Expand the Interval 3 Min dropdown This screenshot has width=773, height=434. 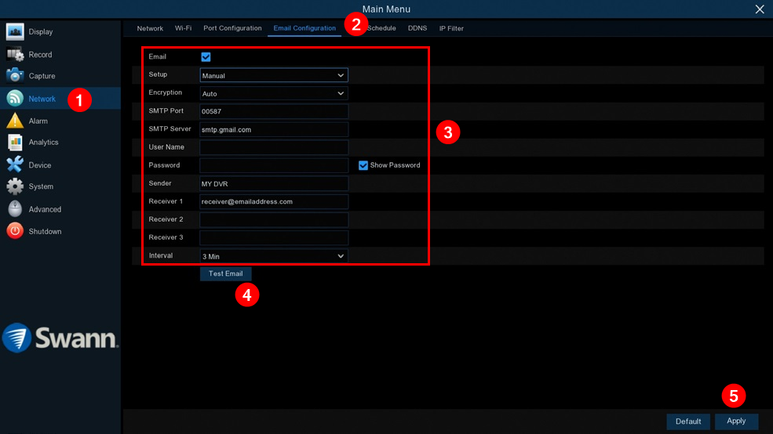274,256
